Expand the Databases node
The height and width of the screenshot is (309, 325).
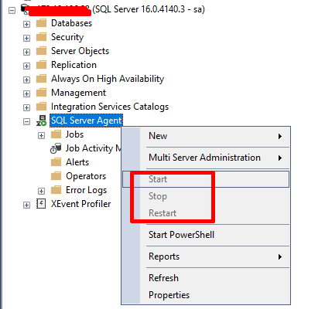click(x=26, y=24)
